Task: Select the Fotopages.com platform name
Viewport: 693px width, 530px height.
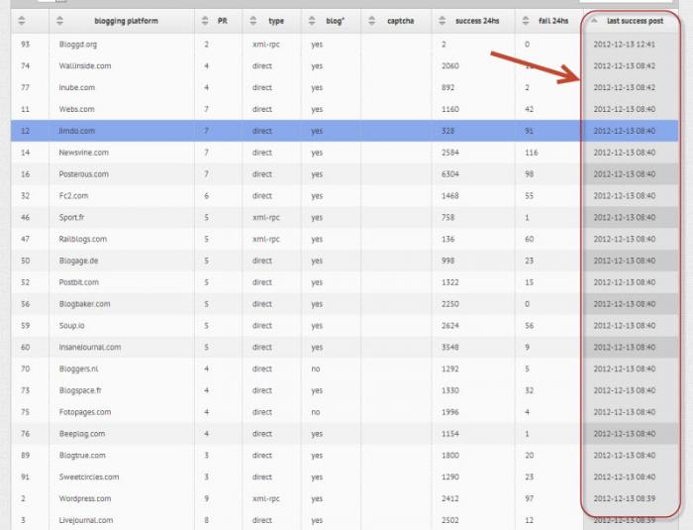Action: click(85, 412)
